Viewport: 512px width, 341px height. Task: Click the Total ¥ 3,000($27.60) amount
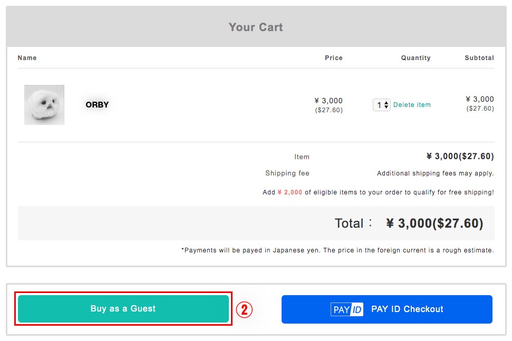pyautogui.click(x=434, y=223)
